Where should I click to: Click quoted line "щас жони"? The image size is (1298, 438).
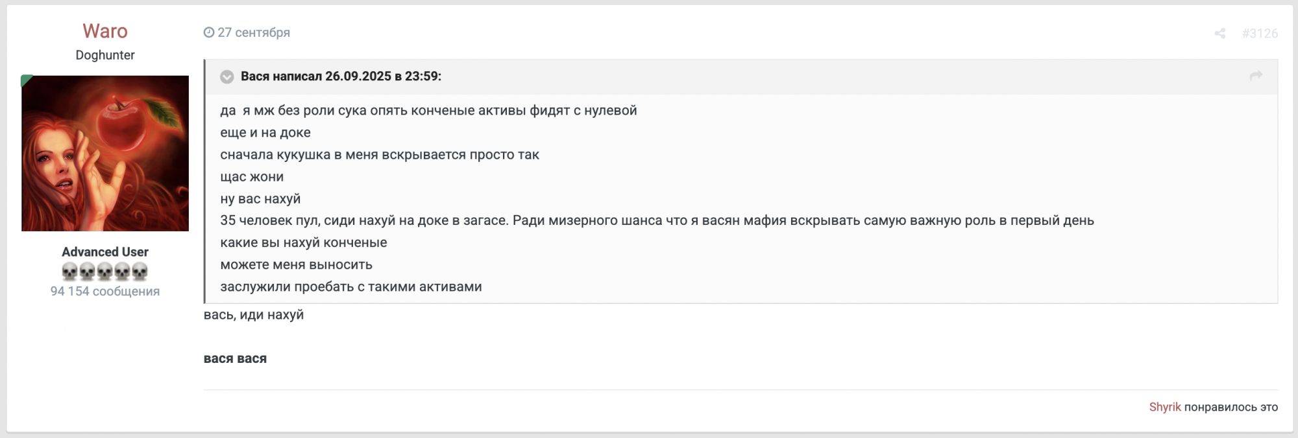pyautogui.click(x=252, y=177)
